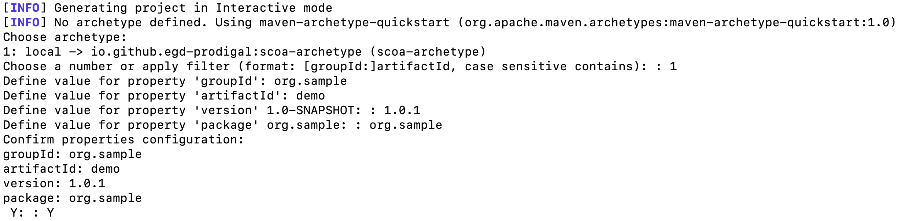
Task: Click the '(scoa-archetype)' name in parentheses
Action: [x=428, y=52]
